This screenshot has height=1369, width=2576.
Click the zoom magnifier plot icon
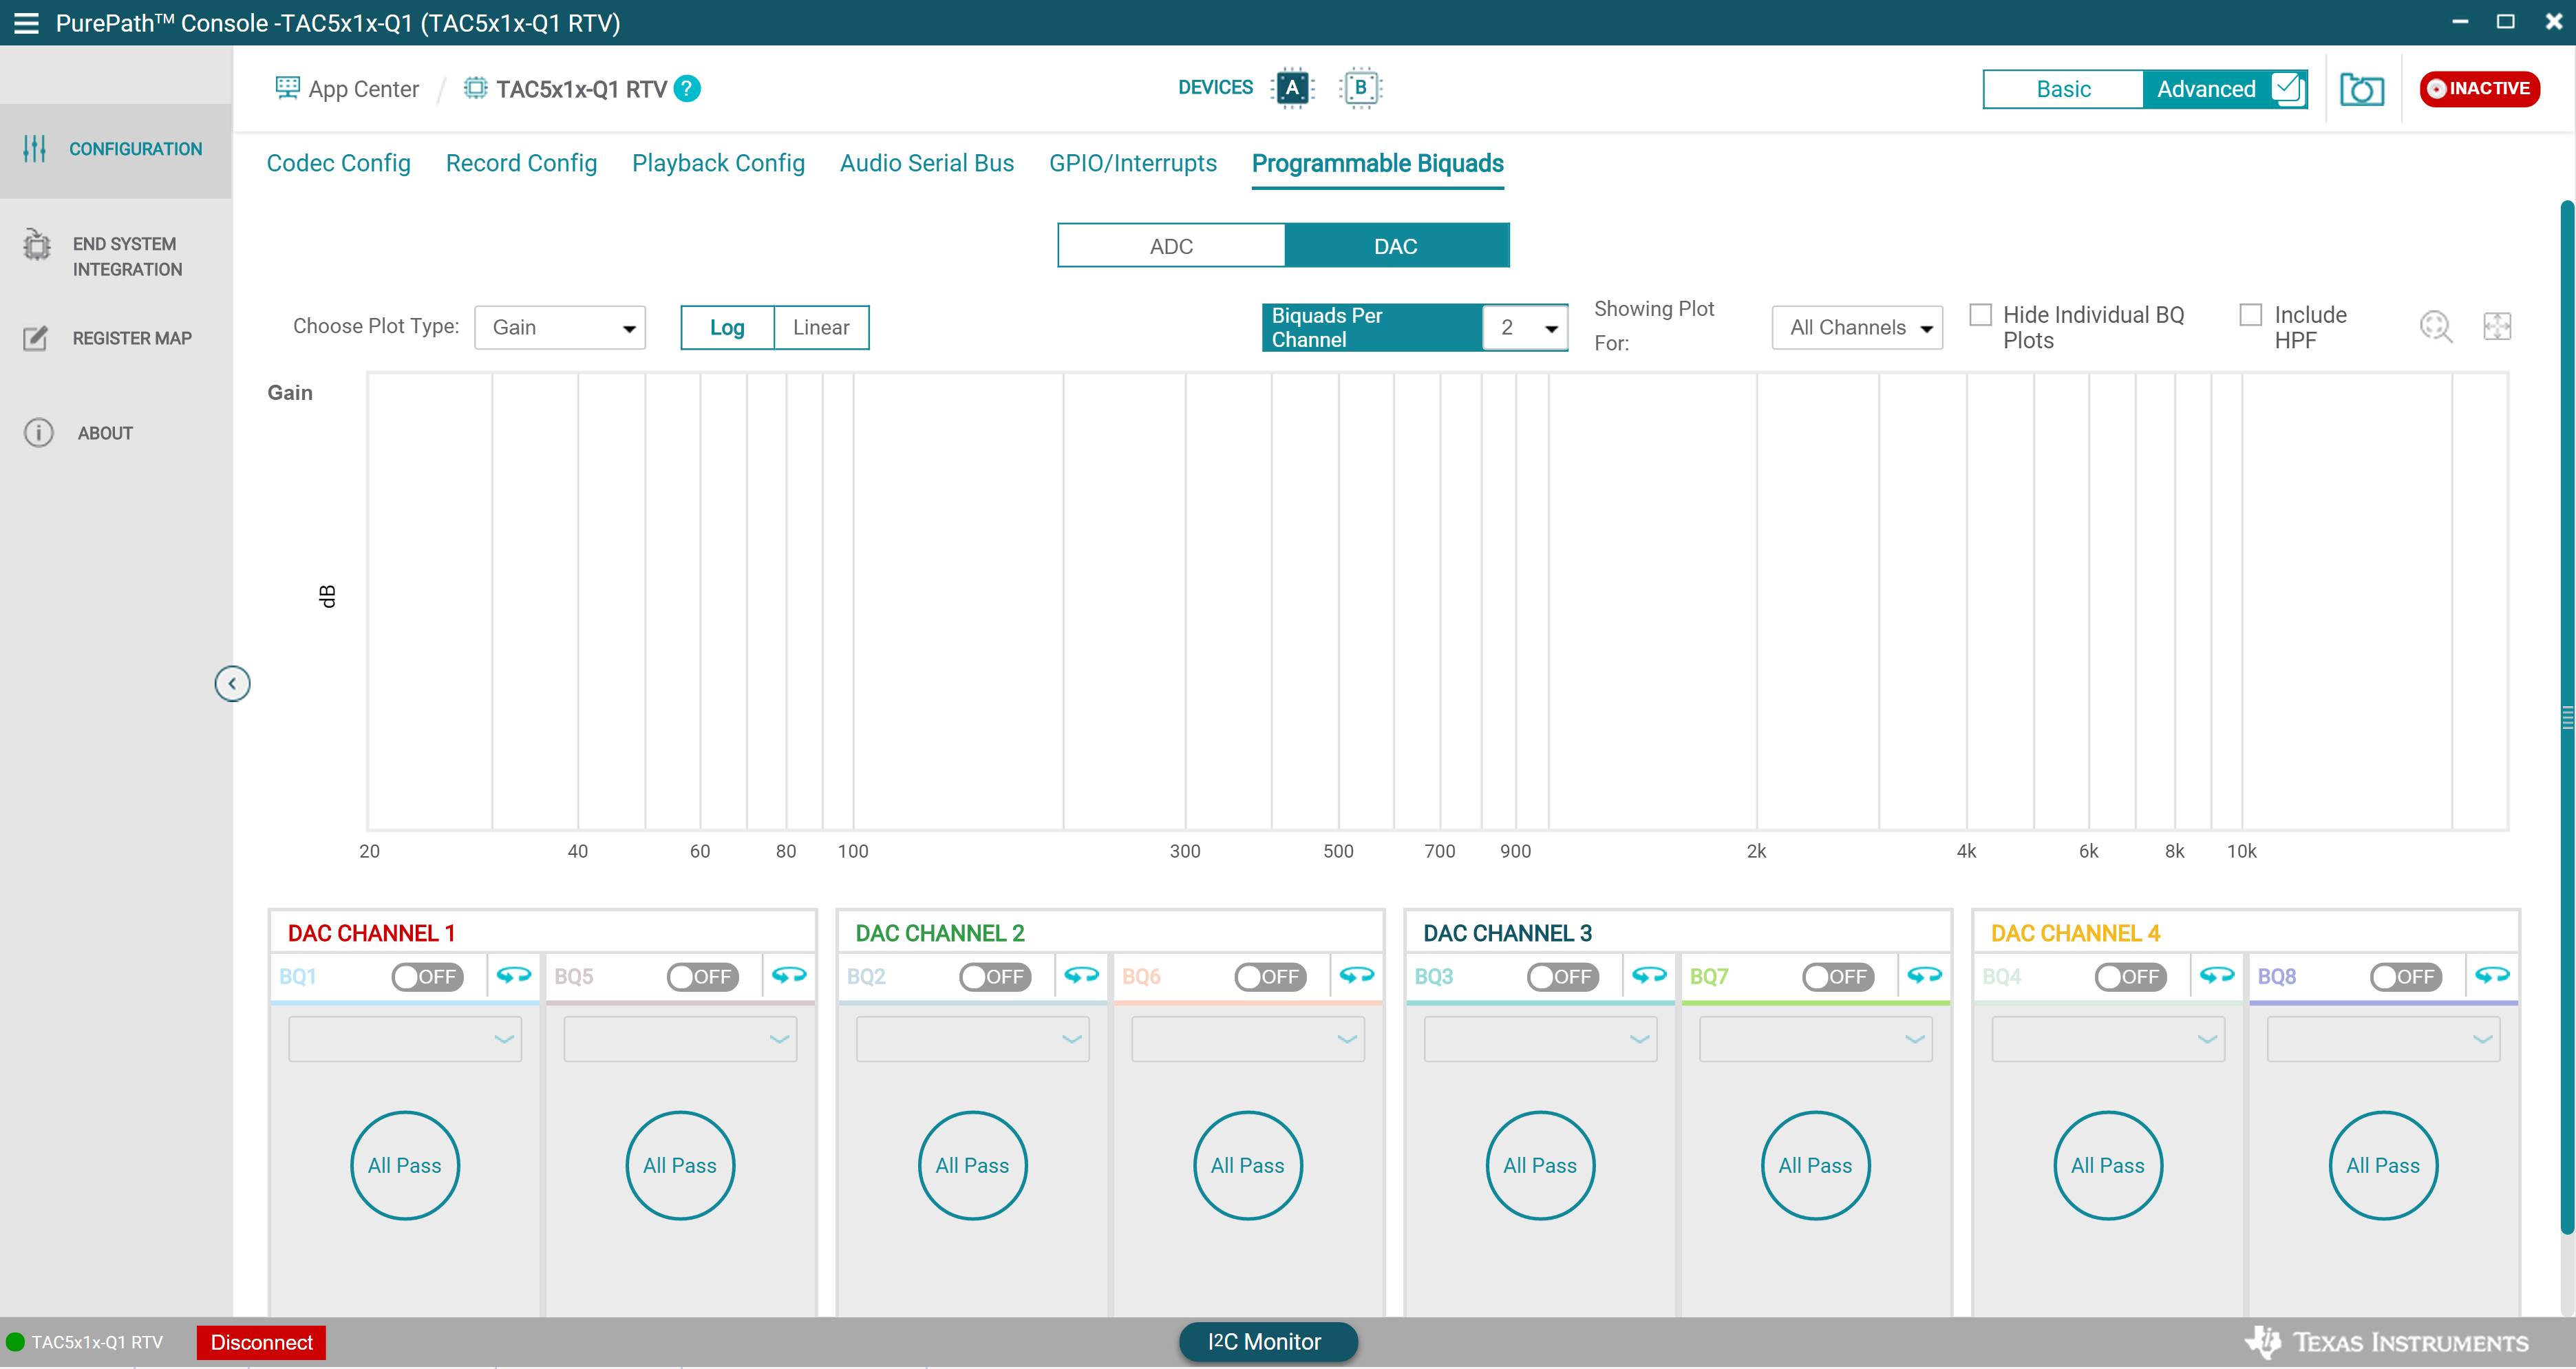[x=2435, y=326]
